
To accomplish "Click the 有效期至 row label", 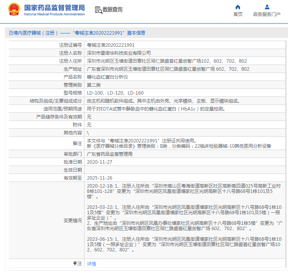I will tap(73, 178).
